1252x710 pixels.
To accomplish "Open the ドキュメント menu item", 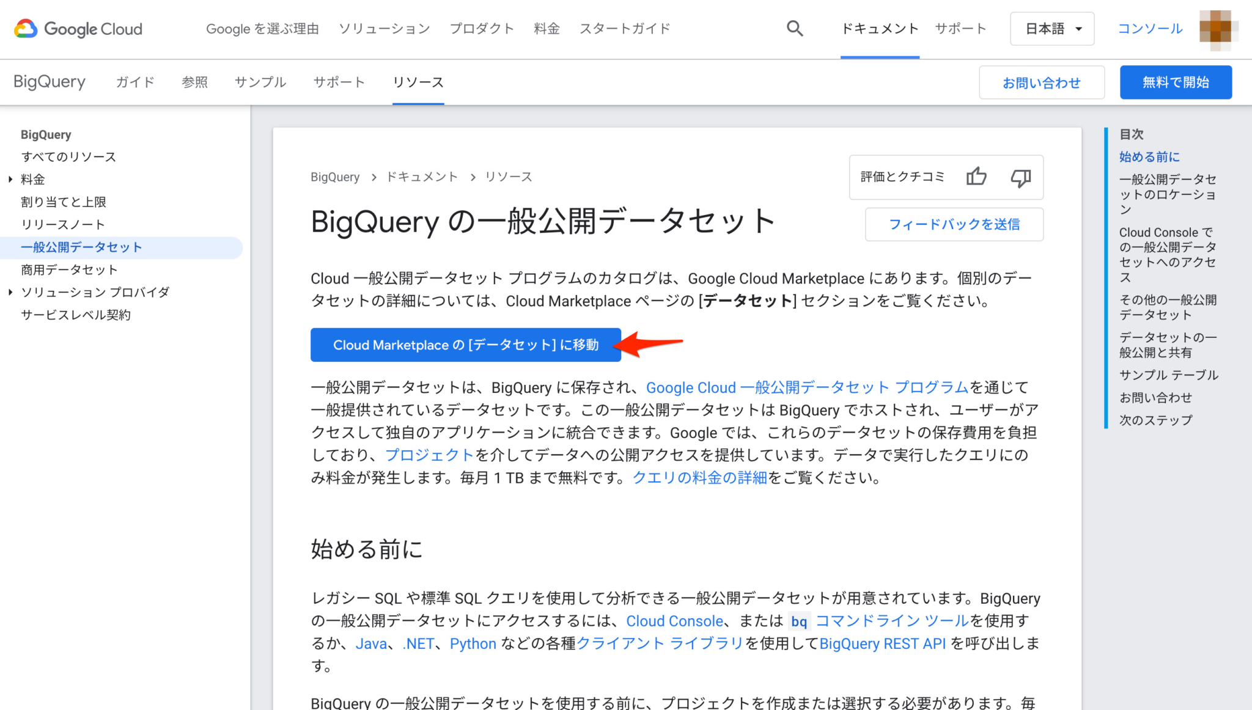I will point(880,28).
